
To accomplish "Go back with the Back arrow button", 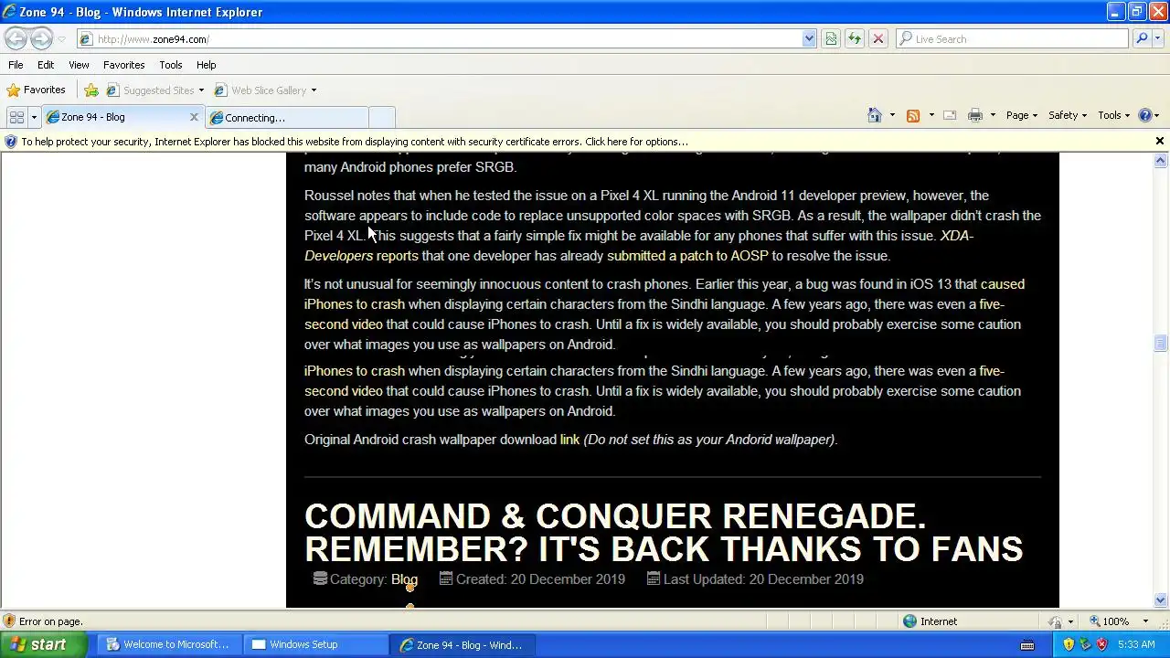I will click(x=16, y=38).
